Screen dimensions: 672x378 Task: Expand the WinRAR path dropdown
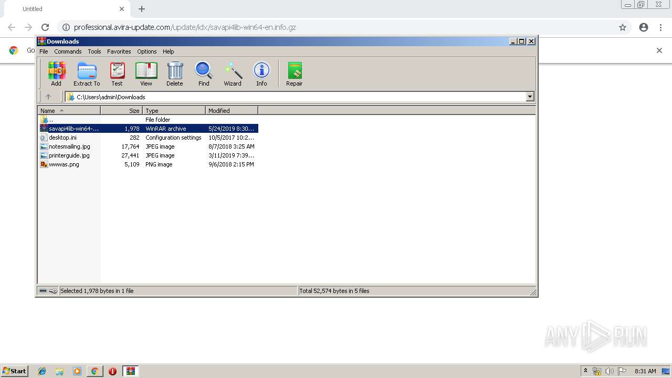[x=530, y=97]
